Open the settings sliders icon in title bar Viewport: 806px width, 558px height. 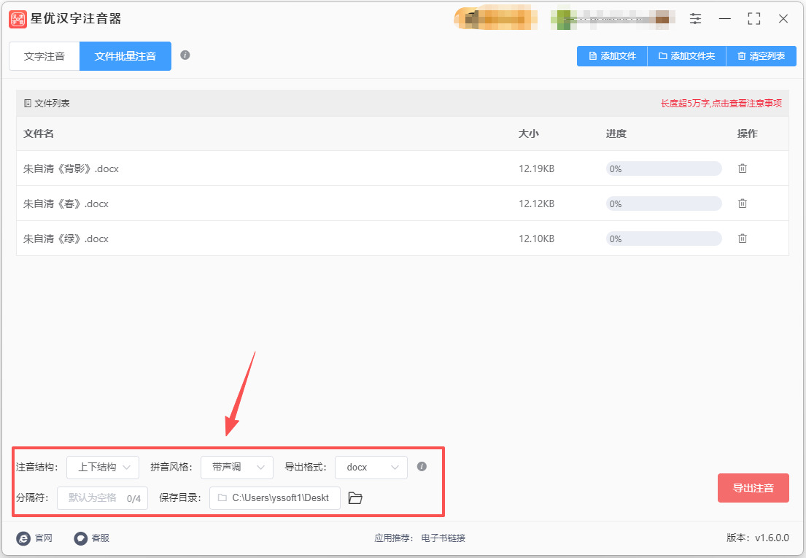(x=695, y=19)
